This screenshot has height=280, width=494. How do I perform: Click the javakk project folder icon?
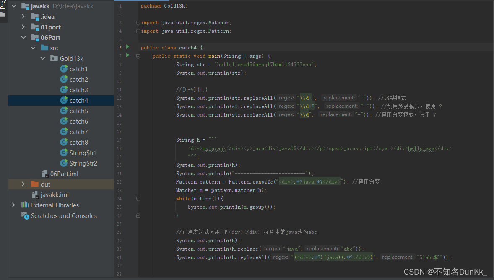25,6
